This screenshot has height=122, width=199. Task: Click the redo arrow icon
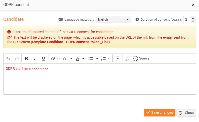(17, 58)
